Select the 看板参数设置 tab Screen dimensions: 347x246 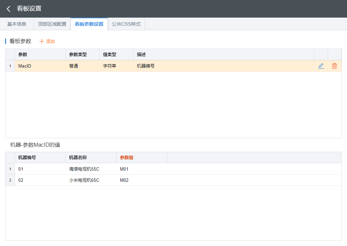[x=89, y=24]
